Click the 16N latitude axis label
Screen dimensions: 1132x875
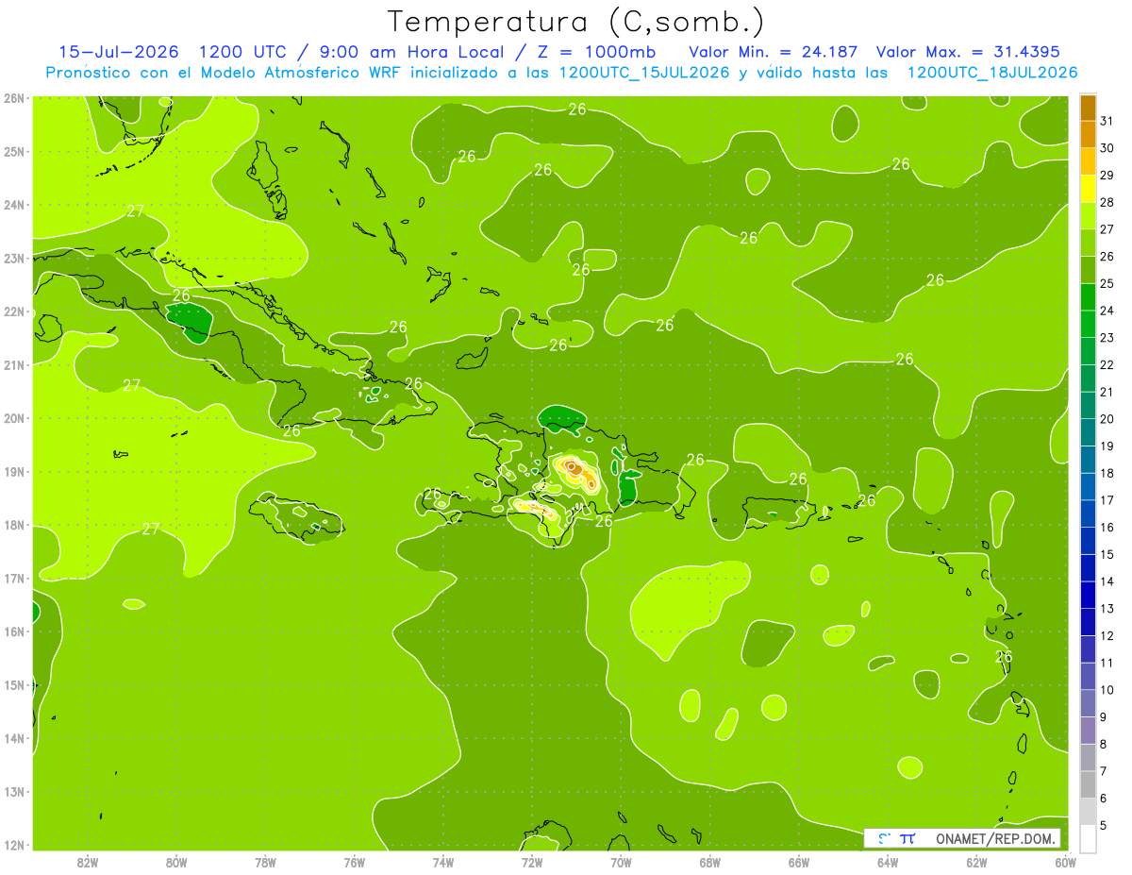[x=13, y=631]
